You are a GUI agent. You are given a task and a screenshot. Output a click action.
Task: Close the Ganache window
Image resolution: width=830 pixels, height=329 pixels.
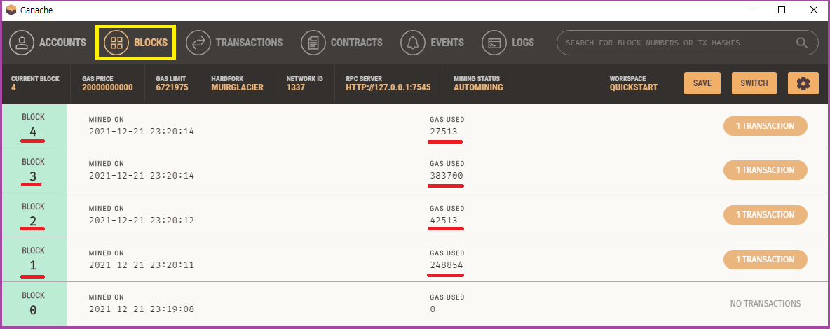[x=814, y=10]
